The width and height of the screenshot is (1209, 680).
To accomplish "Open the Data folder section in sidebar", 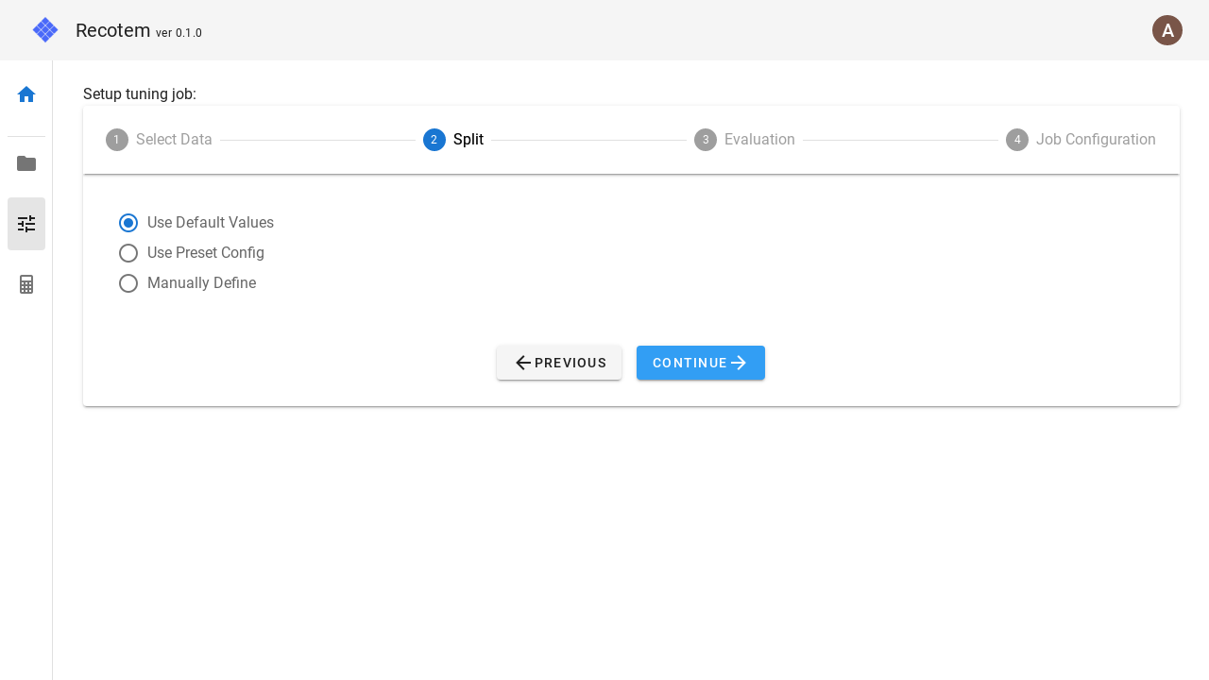I will point(26,163).
